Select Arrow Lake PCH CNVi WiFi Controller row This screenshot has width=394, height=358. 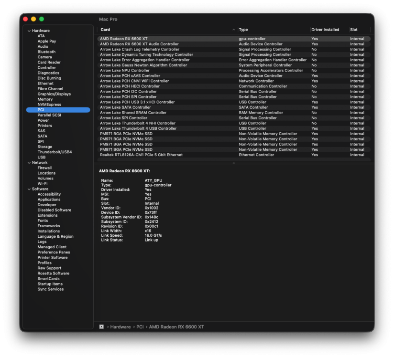[234, 81]
